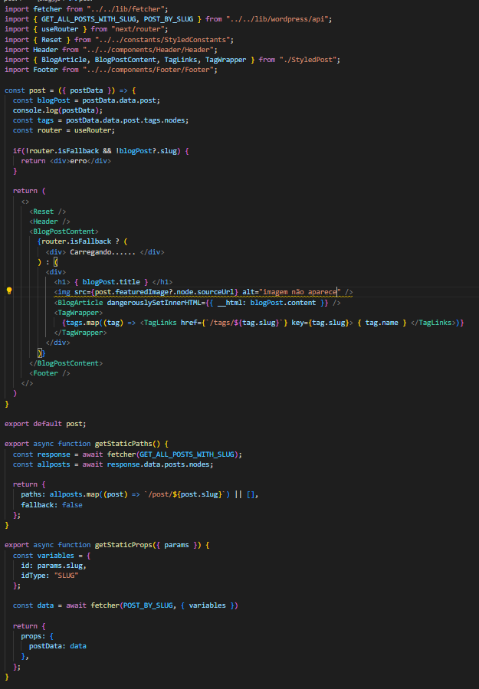Click sourceUrl in the img src expression
479x689 pixels.
coord(218,292)
